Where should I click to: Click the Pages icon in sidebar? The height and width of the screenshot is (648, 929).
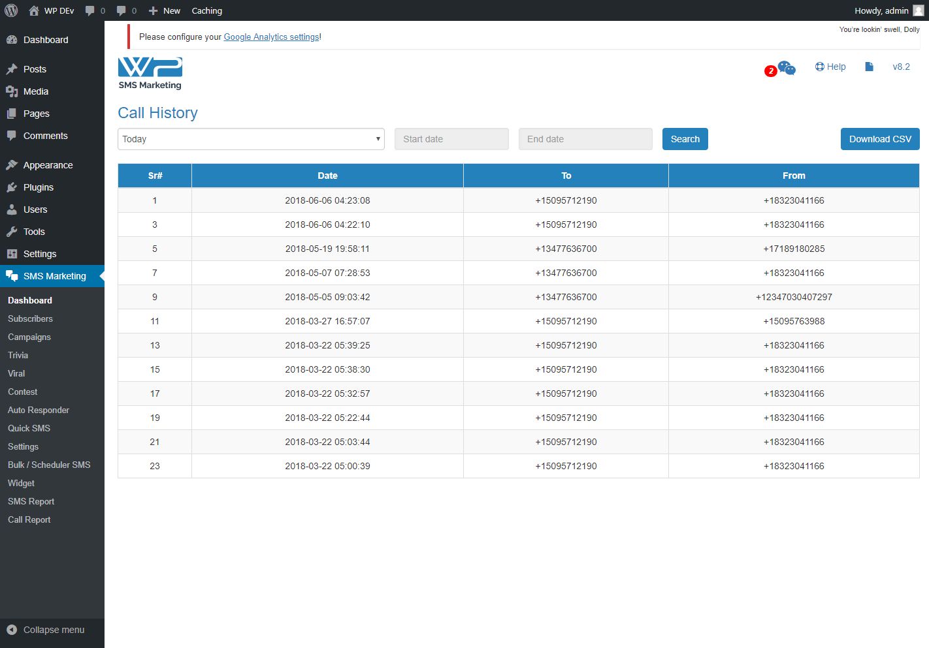coord(12,114)
